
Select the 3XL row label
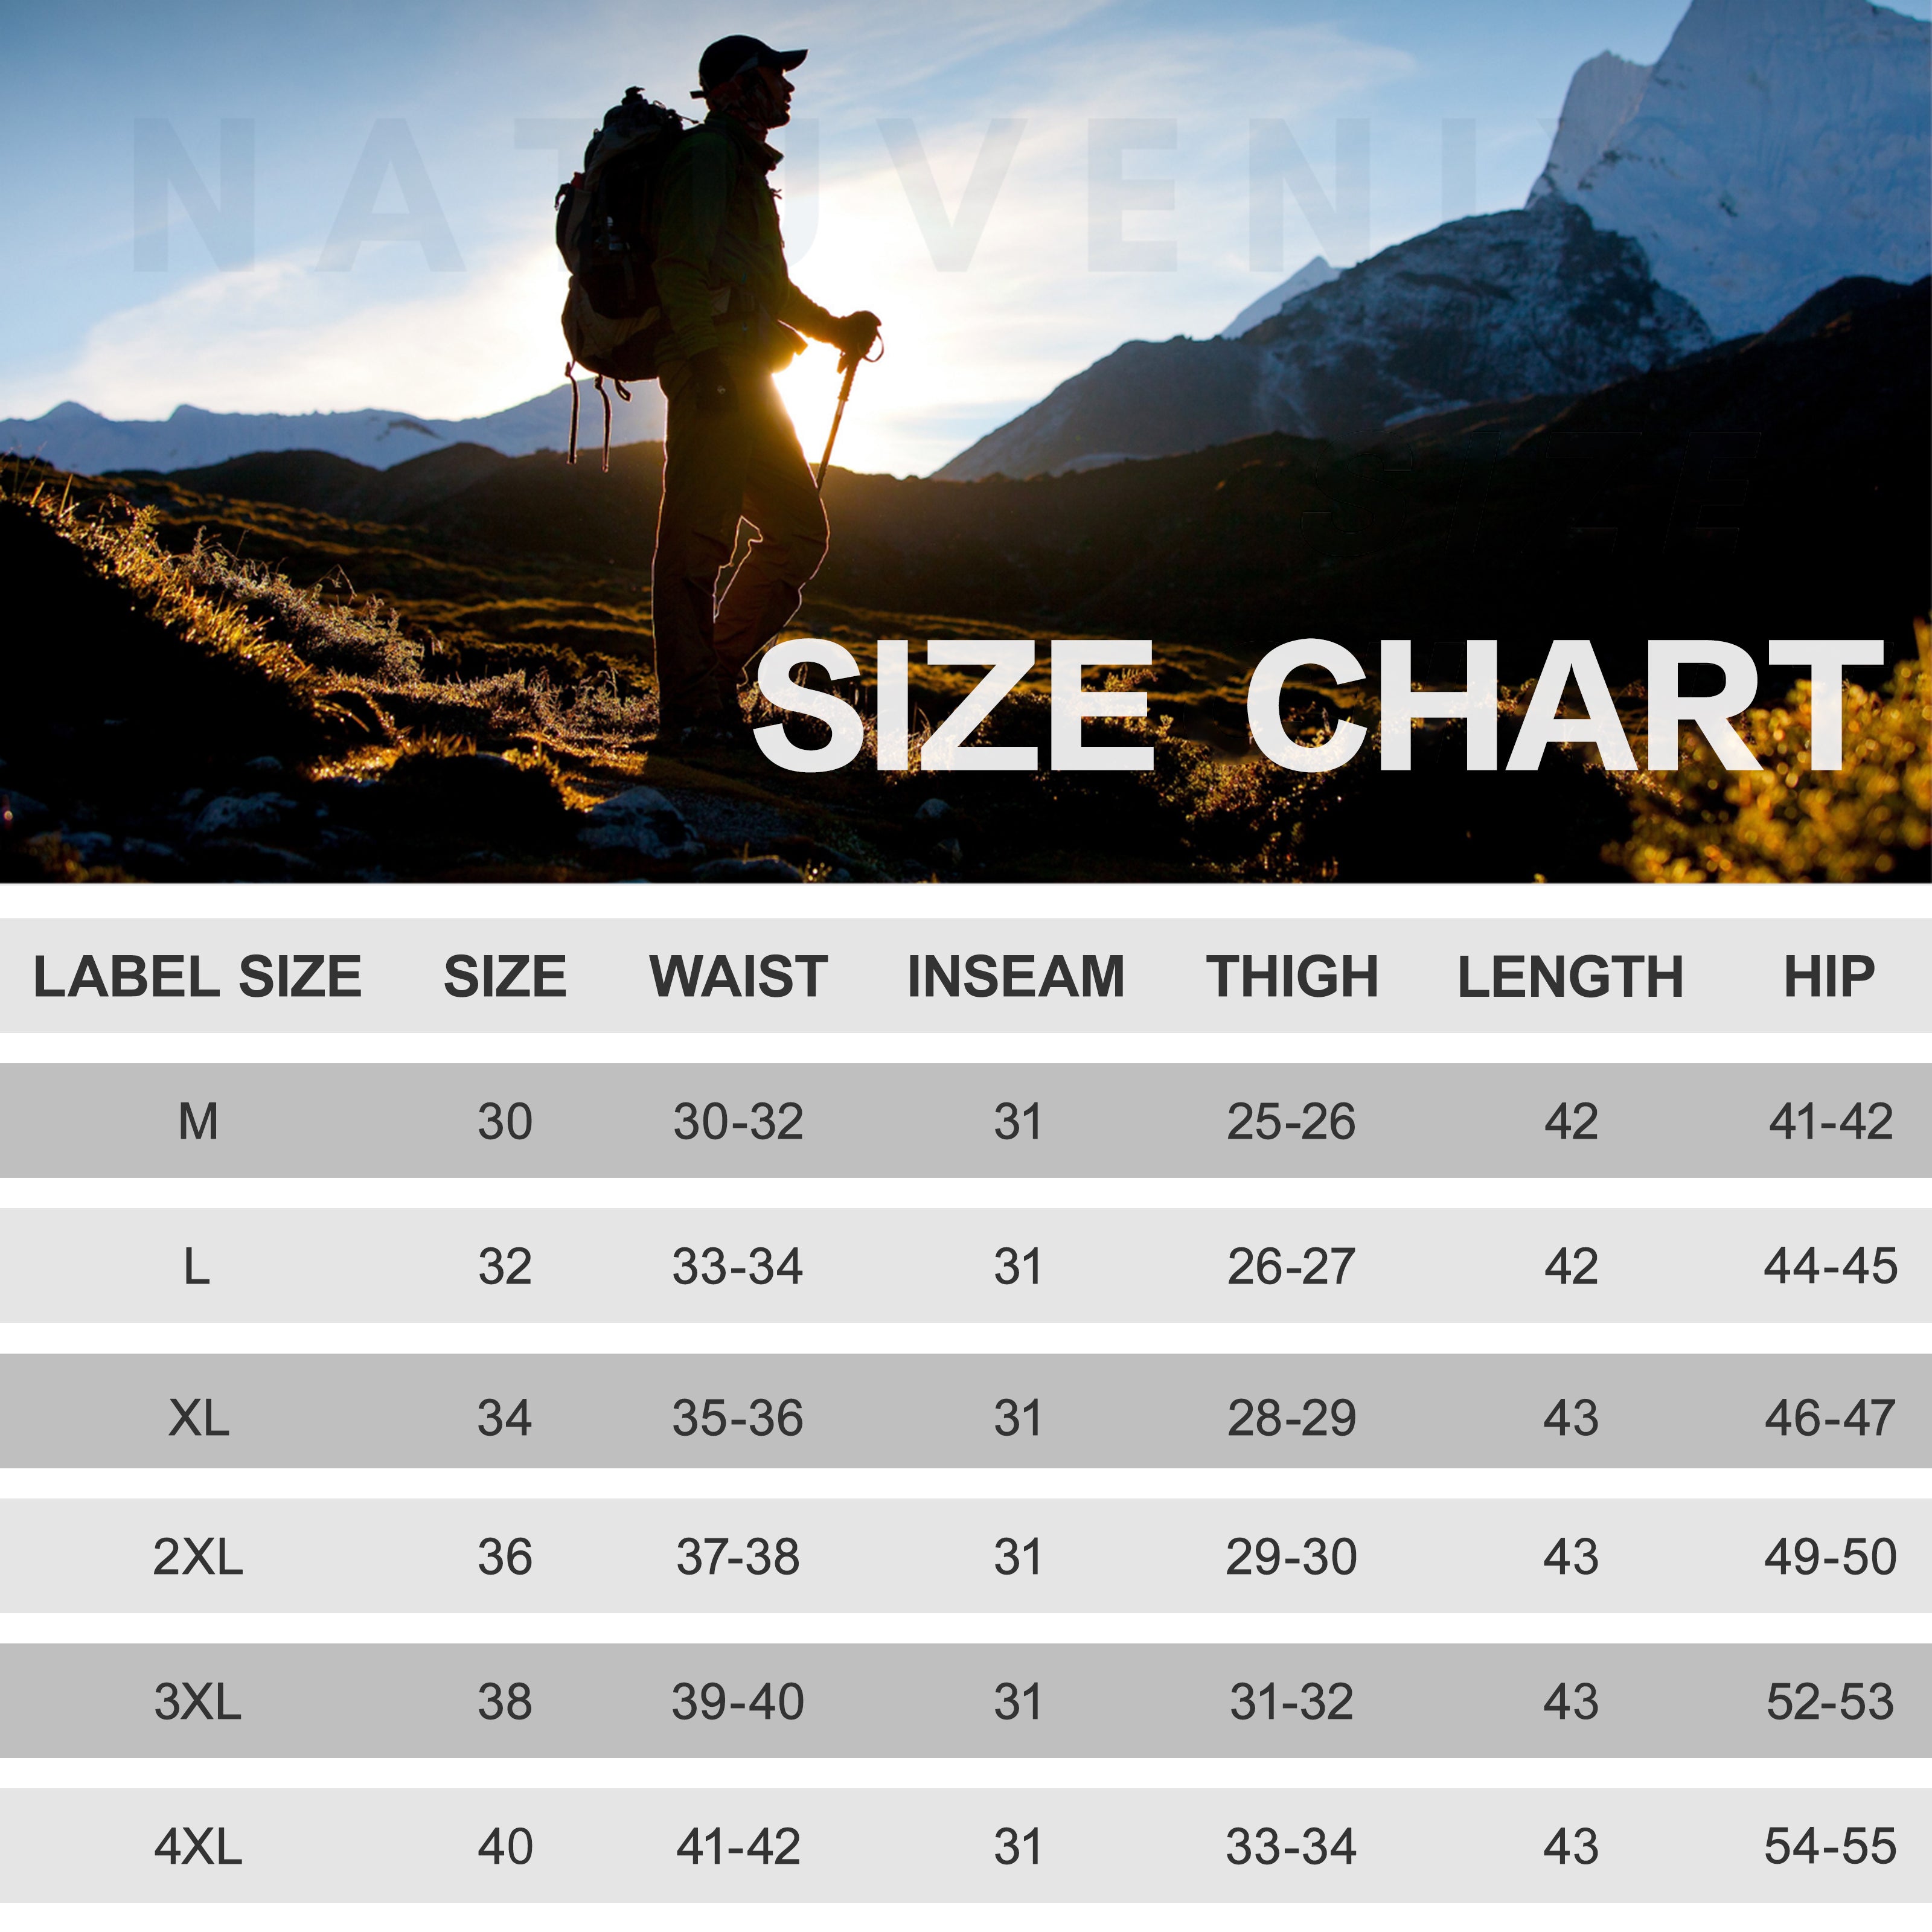coord(198,1701)
